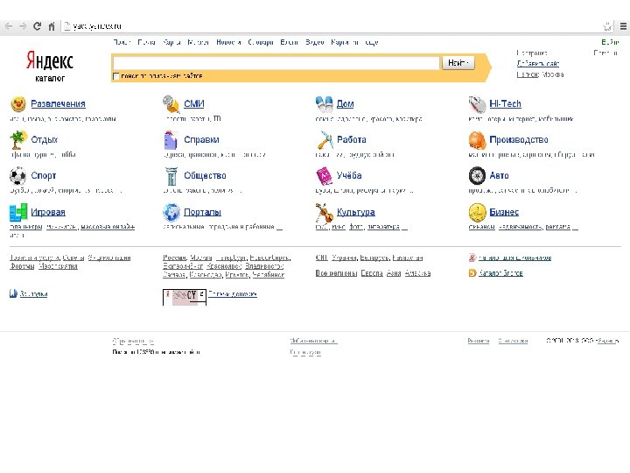Click the browser back arrow
Viewport: 630px width, 473px height.
pyautogui.click(x=9, y=26)
